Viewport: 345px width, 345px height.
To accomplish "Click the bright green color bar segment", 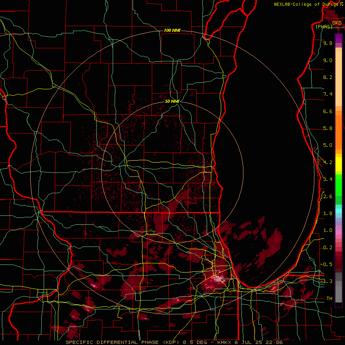I will (x=338, y=185).
